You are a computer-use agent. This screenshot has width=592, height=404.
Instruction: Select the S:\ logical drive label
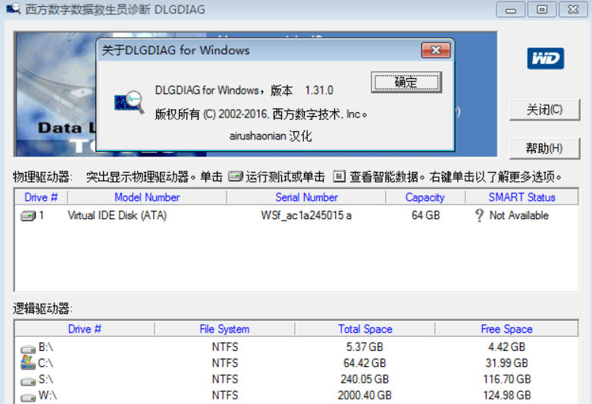(x=46, y=379)
